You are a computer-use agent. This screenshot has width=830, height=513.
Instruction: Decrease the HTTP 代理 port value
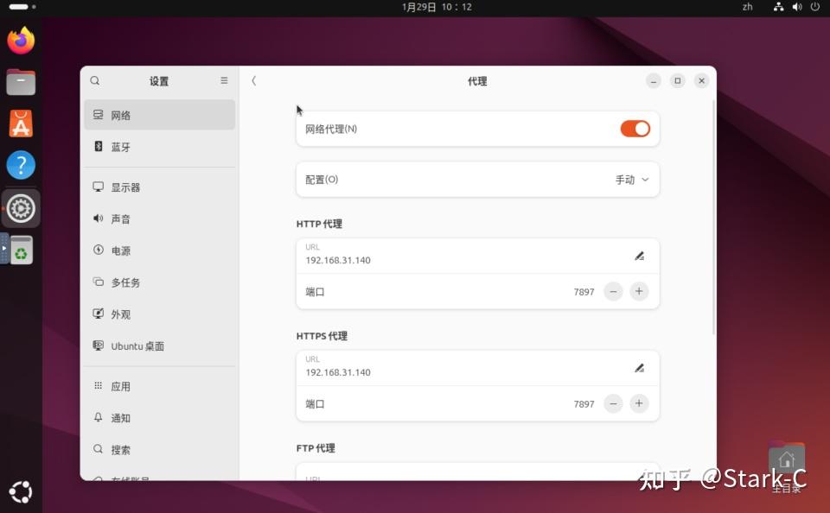point(613,291)
